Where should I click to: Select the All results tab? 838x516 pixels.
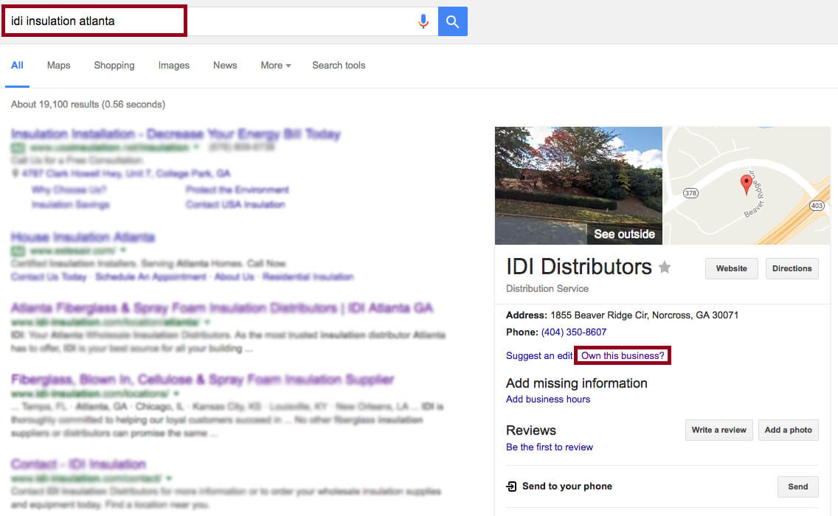tap(17, 65)
